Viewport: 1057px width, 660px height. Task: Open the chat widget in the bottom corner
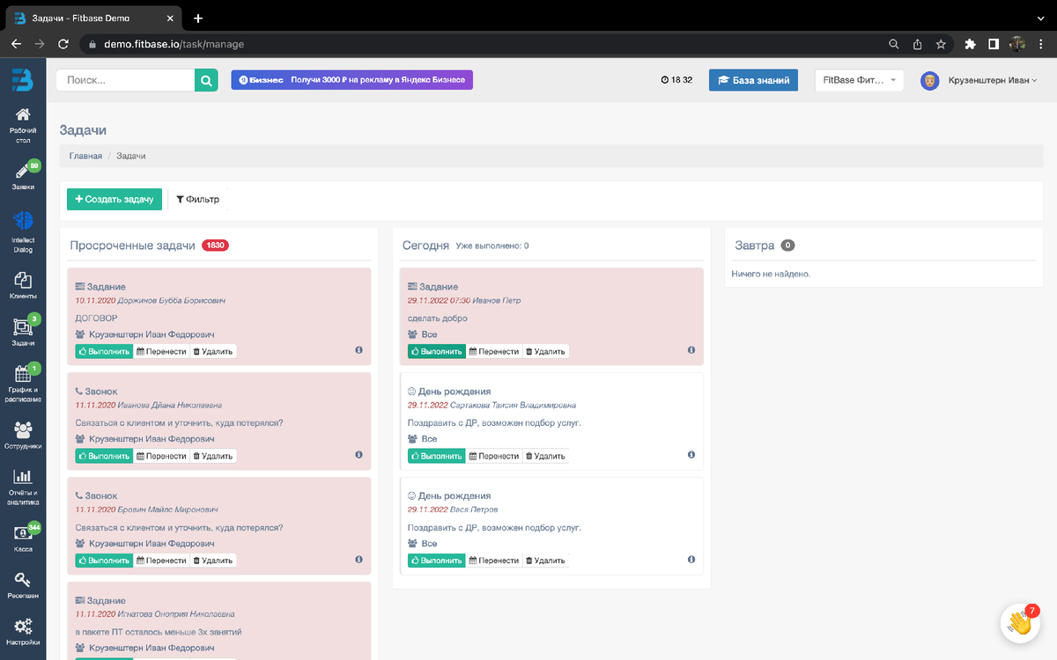tap(1020, 622)
